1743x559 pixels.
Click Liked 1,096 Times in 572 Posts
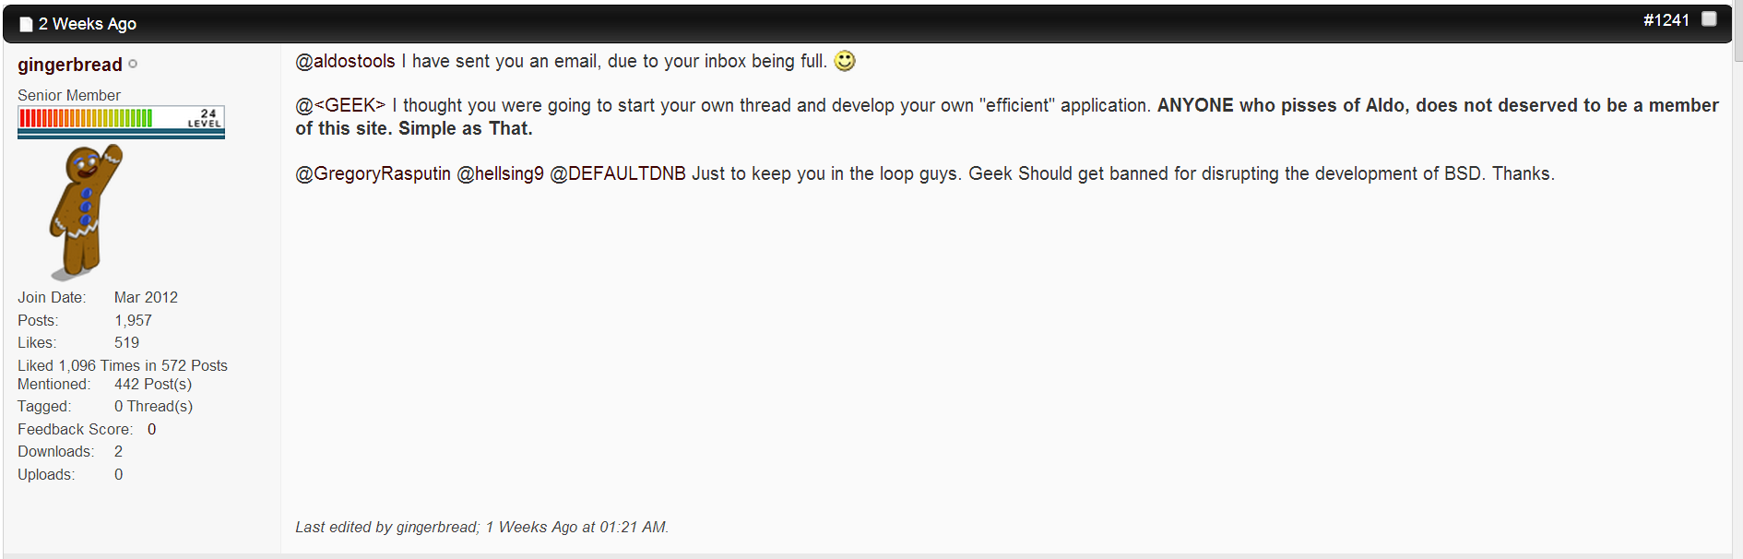tap(123, 365)
